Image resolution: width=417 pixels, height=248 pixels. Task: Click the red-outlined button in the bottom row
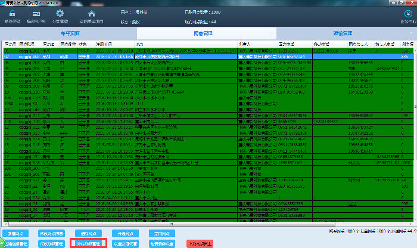point(88,243)
